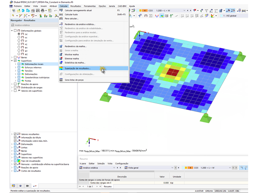Click the GRELHA status bar button
The height and width of the screenshot is (193, 258).
point(209,191)
